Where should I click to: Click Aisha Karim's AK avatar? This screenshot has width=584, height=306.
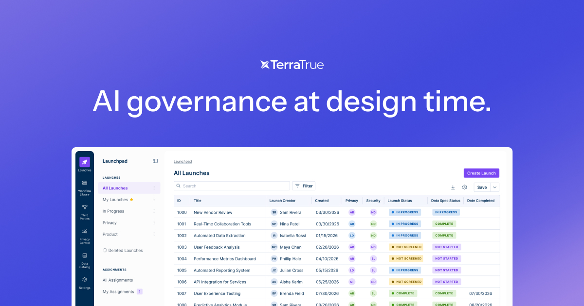click(x=274, y=282)
